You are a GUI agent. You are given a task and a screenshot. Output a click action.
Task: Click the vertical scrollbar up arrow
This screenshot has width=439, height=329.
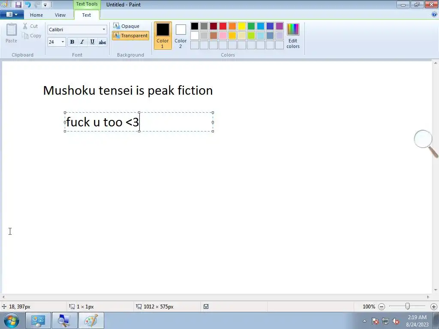(436, 63)
